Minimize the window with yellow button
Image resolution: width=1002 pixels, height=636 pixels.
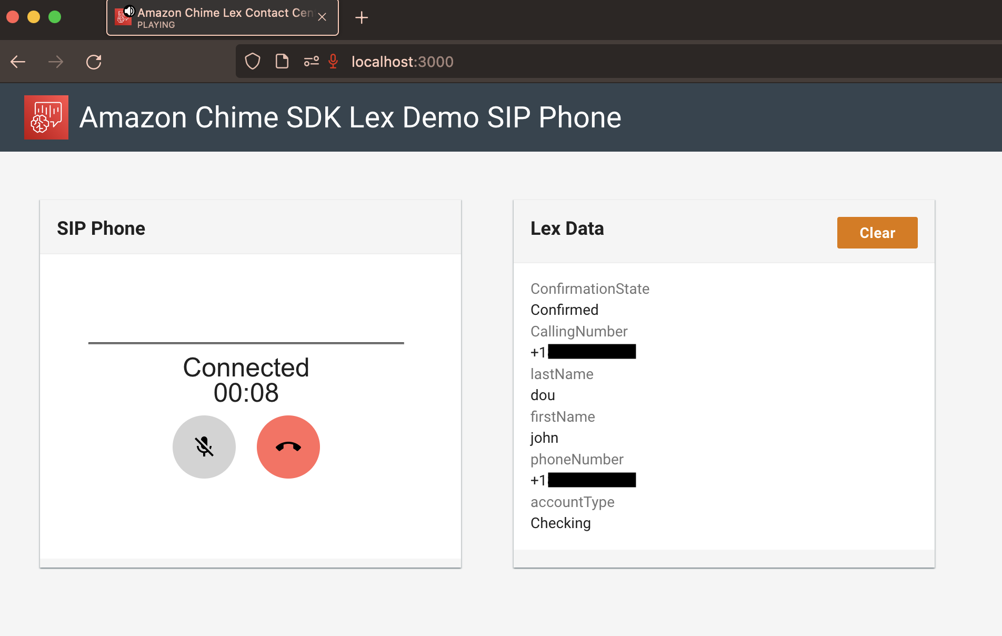tap(34, 17)
